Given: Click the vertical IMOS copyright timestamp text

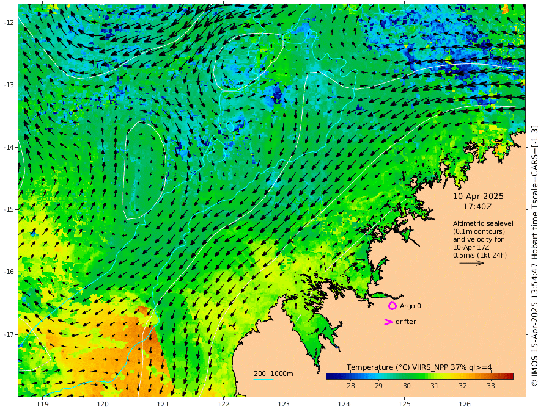Looking at the screenshot, I should 534,256.
